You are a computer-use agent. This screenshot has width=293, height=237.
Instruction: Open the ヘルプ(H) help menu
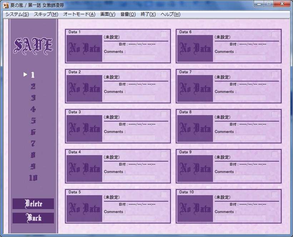(x=170, y=14)
